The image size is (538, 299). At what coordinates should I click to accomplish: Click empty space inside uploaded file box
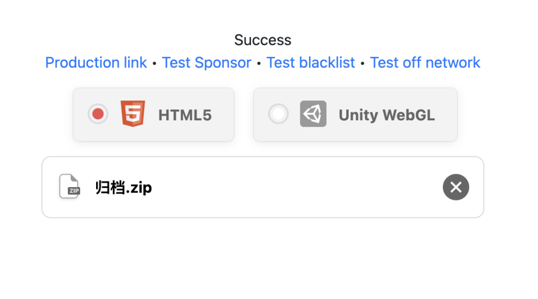(x=299, y=188)
